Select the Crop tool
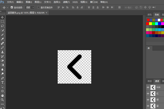 [2, 35]
